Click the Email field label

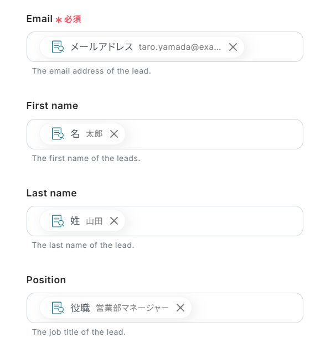39,19
